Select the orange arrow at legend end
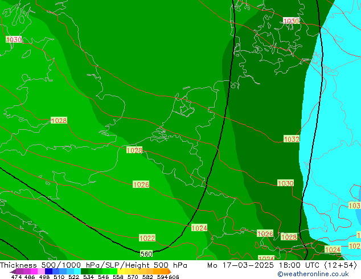Image resolution: width=361 pixels, height=279 pixels. [x=170, y=272]
